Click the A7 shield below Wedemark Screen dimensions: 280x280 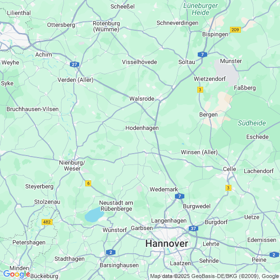[x=179, y=196]
